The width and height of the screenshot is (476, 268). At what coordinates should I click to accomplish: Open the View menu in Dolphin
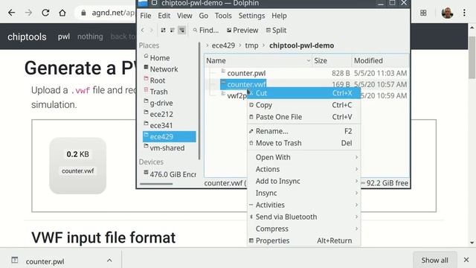click(184, 16)
